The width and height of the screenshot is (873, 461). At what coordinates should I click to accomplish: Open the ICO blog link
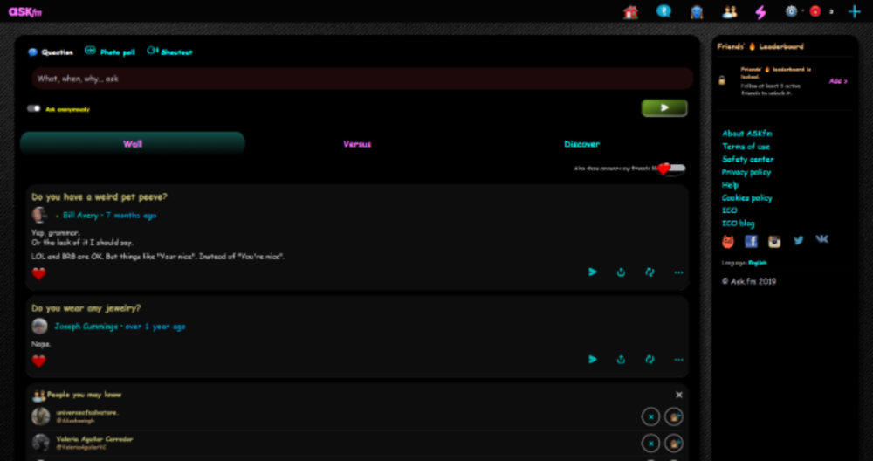(739, 224)
